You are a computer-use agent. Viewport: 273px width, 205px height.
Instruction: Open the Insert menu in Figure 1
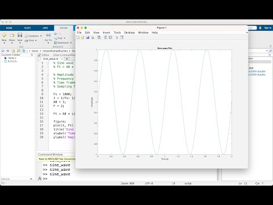click(x=106, y=32)
